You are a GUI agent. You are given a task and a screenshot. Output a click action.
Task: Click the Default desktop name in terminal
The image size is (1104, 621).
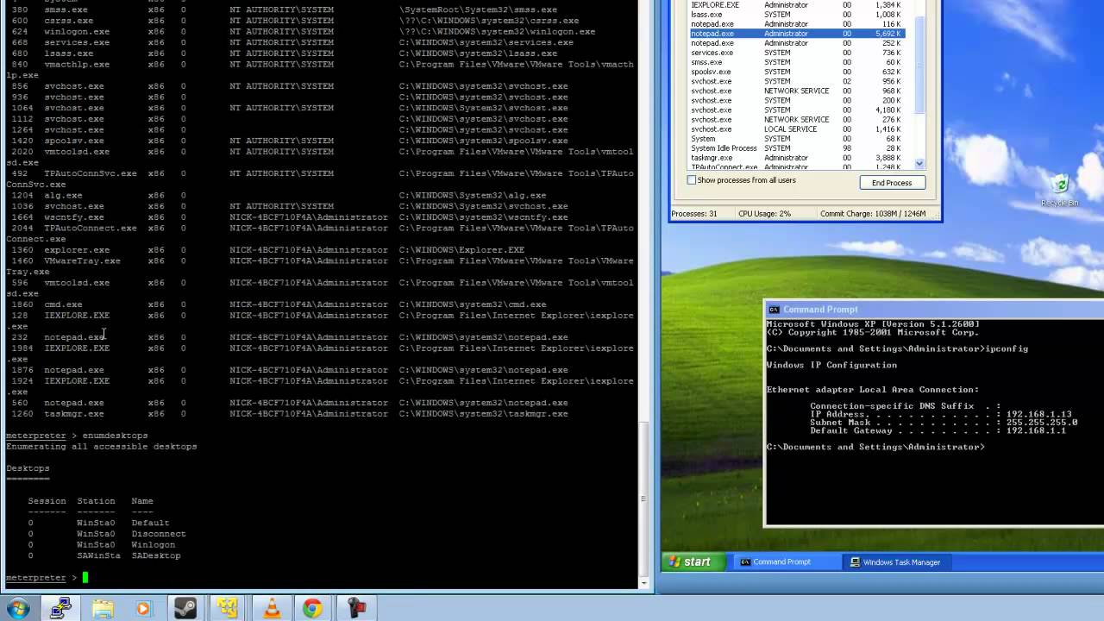[x=150, y=524]
